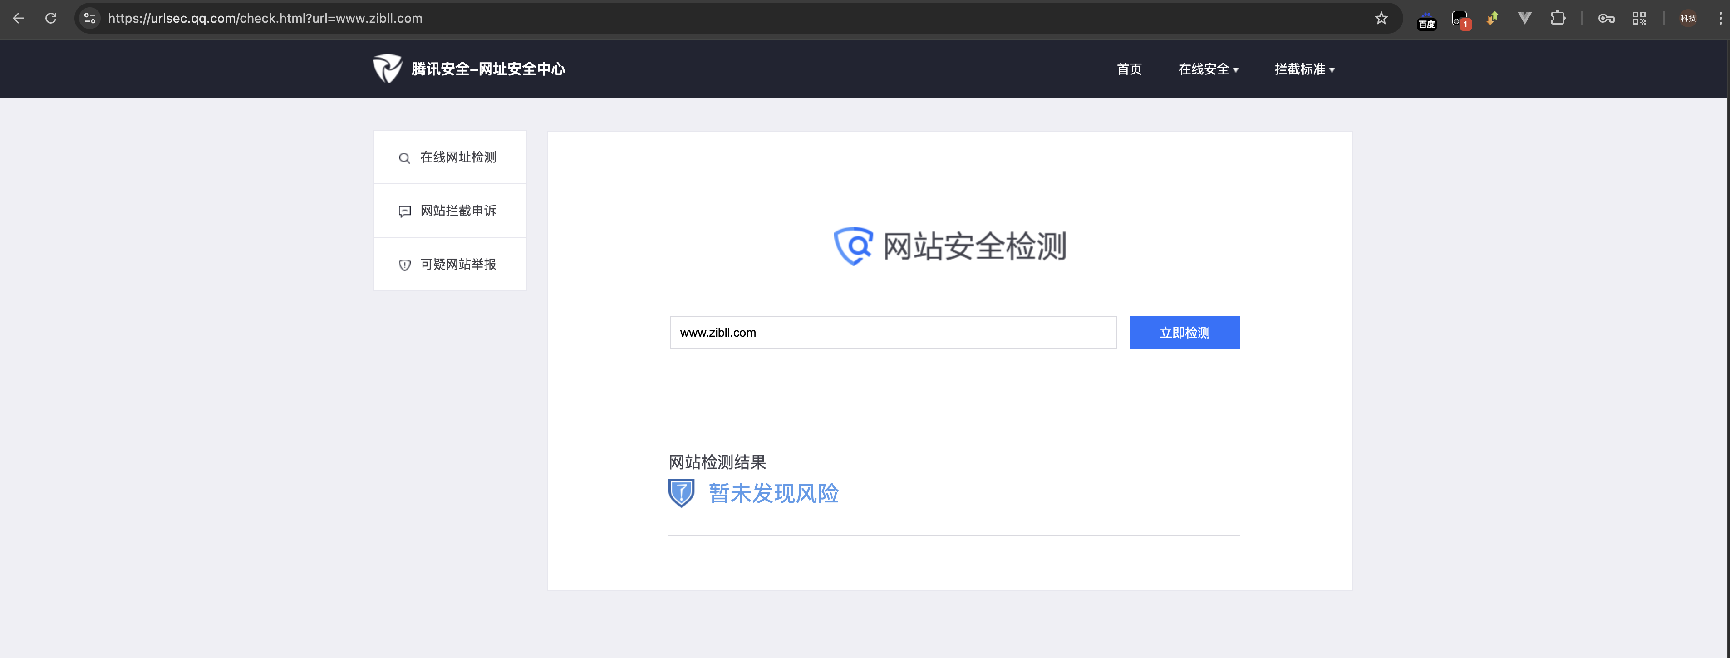Image resolution: width=1730 pixels, height=658 pixels.
Task: Expand the 拦截标准 dropdown menu
Action: [x=1303, y=69]
